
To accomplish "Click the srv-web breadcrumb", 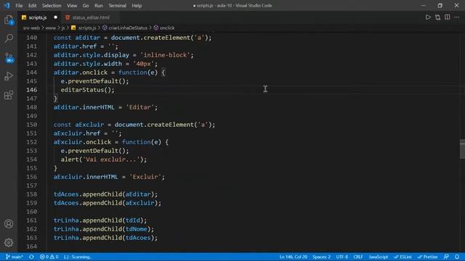I will tap(31, 28).
